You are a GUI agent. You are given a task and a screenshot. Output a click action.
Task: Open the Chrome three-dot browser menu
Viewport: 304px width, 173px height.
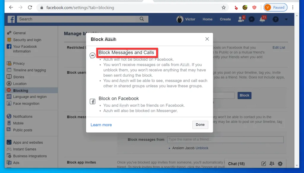coord(293,7)
